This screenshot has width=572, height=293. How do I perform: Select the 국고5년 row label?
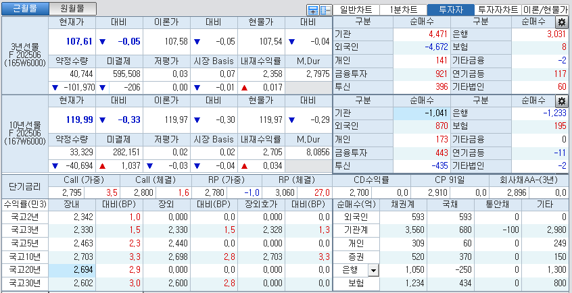25,244
